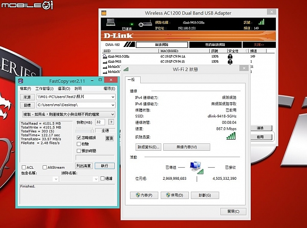Open the Help menu in FastCopy
The image size is (307, 228).
tap(78, 89)
